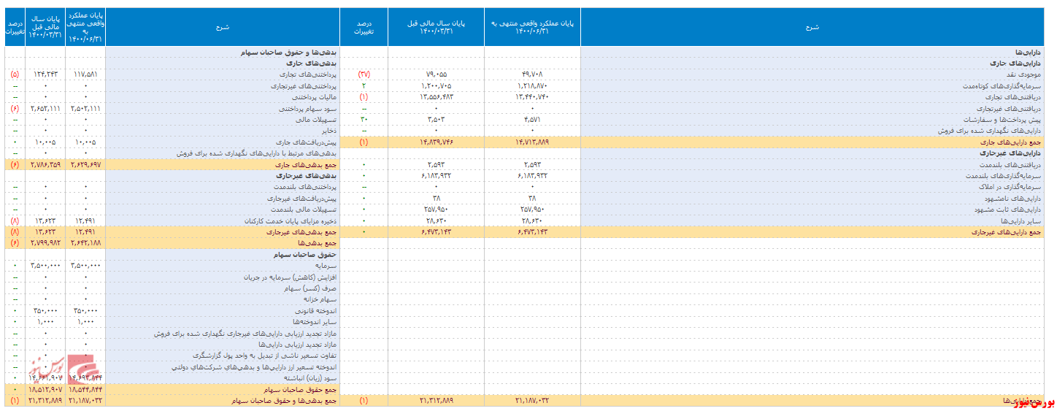Screen dimensions: 1057x411
Task: Select the 'پیش‌دریافت‌های جاری' row label
Action: click(304, 142)
